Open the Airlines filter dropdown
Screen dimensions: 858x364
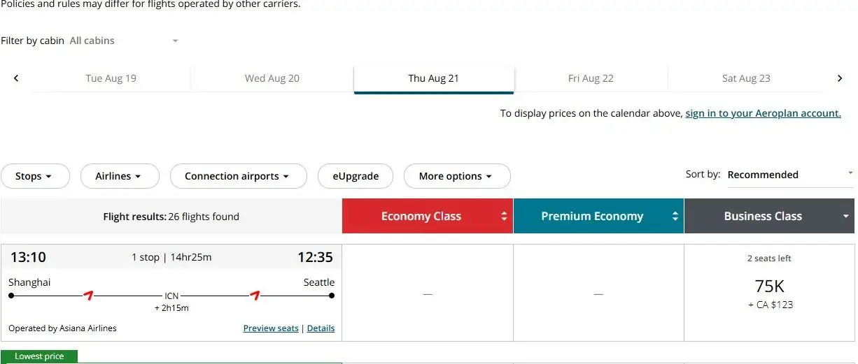coord(120,176)
